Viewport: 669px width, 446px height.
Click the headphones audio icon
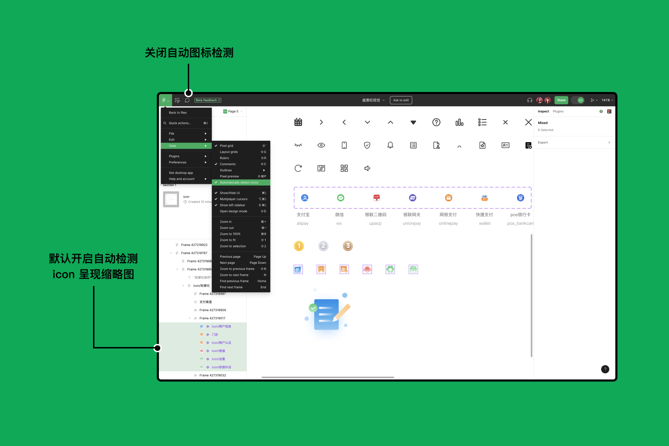pyautogui.click(x=530, y=100)
